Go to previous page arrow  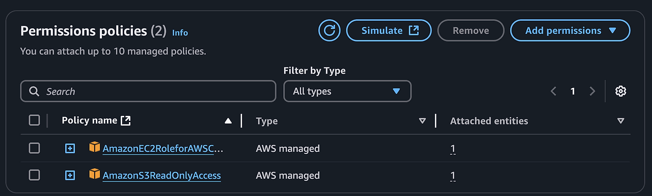[554, 91]
